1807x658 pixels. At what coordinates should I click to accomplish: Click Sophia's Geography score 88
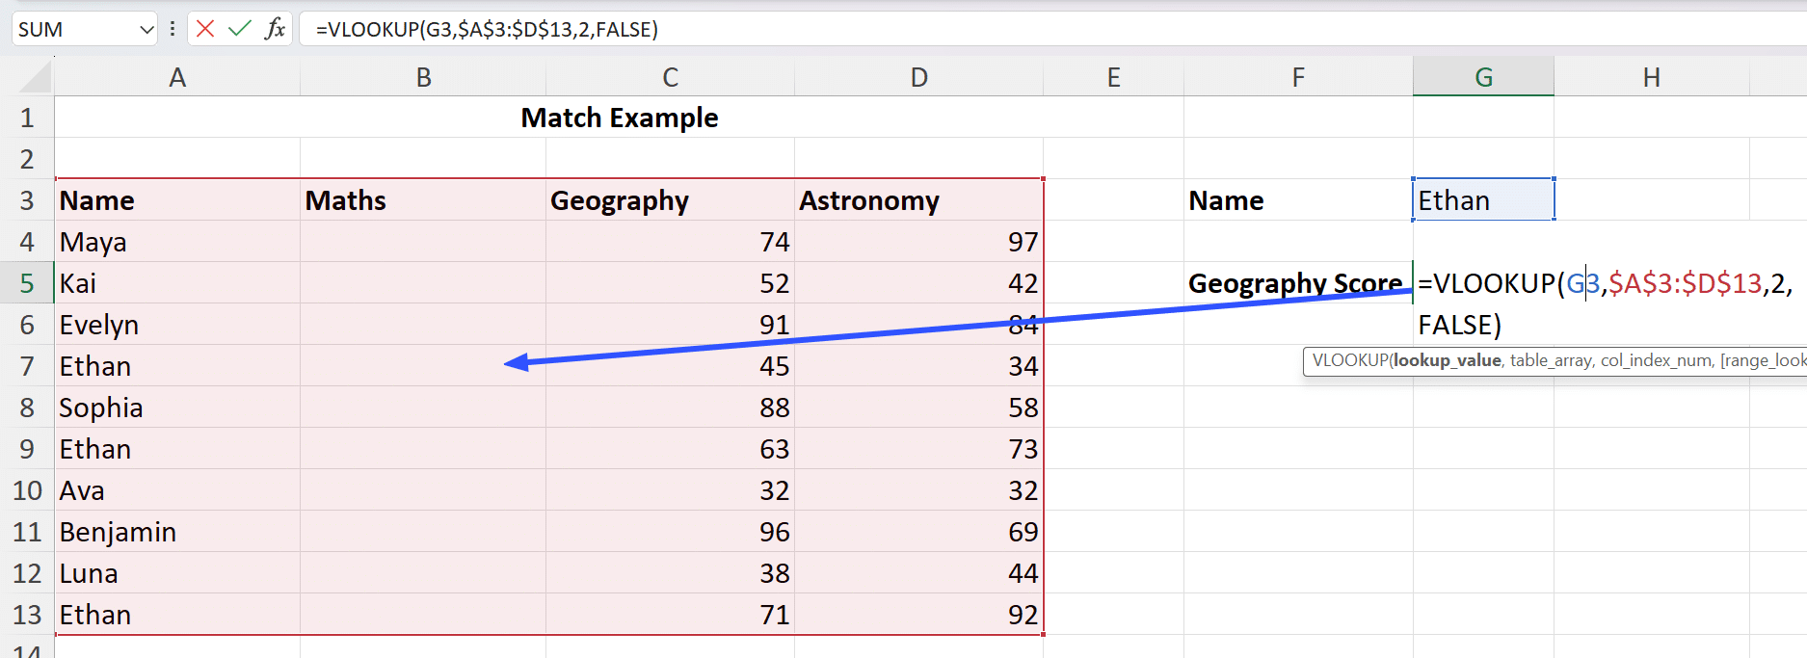point(670,408)
